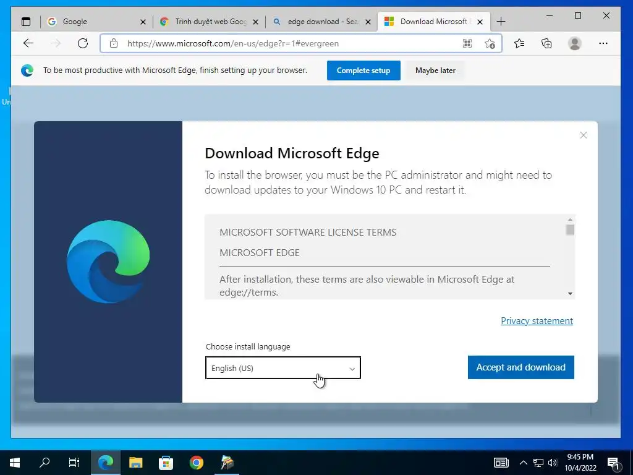
Task: Open volume control tray icon
Action: click(x=553, y=463)
